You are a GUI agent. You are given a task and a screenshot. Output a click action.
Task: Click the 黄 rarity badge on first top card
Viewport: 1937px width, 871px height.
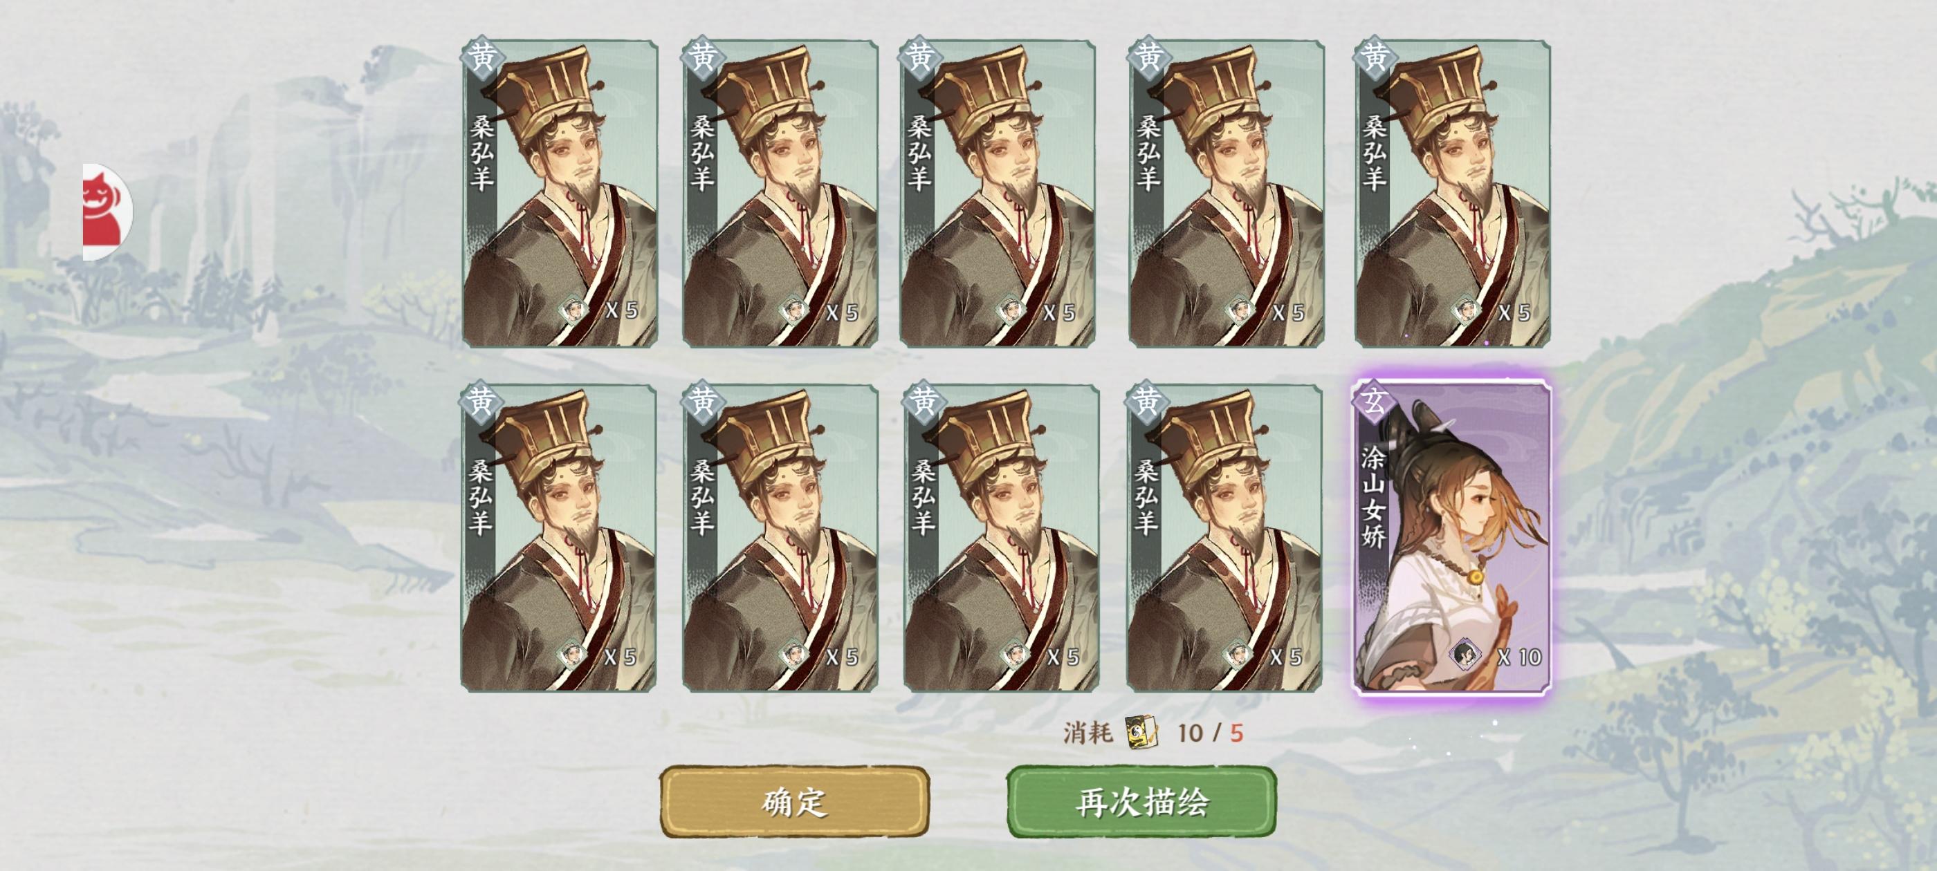(482, 57)
